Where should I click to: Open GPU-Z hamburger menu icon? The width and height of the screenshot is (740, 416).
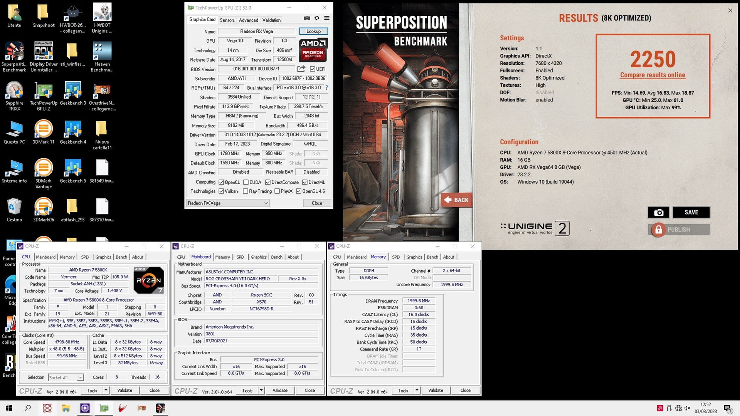click(x=327, y=18)
